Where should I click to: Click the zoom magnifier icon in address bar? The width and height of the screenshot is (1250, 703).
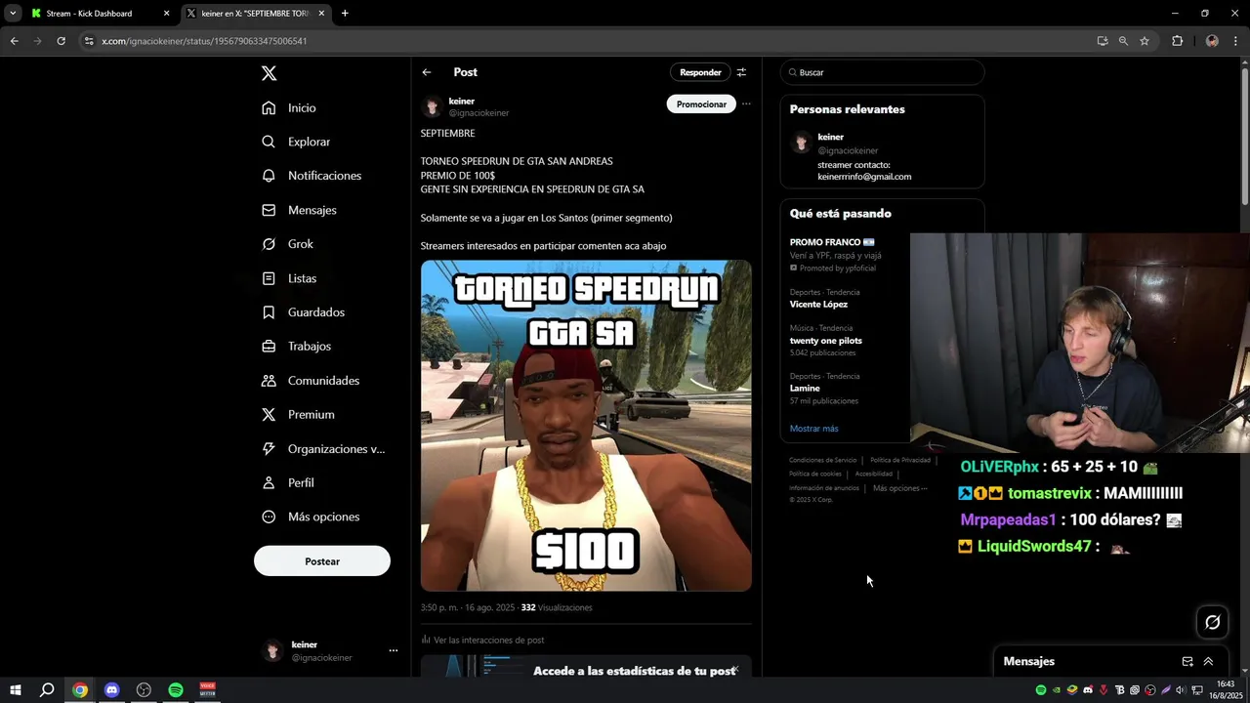click(x=1123, y=41)
